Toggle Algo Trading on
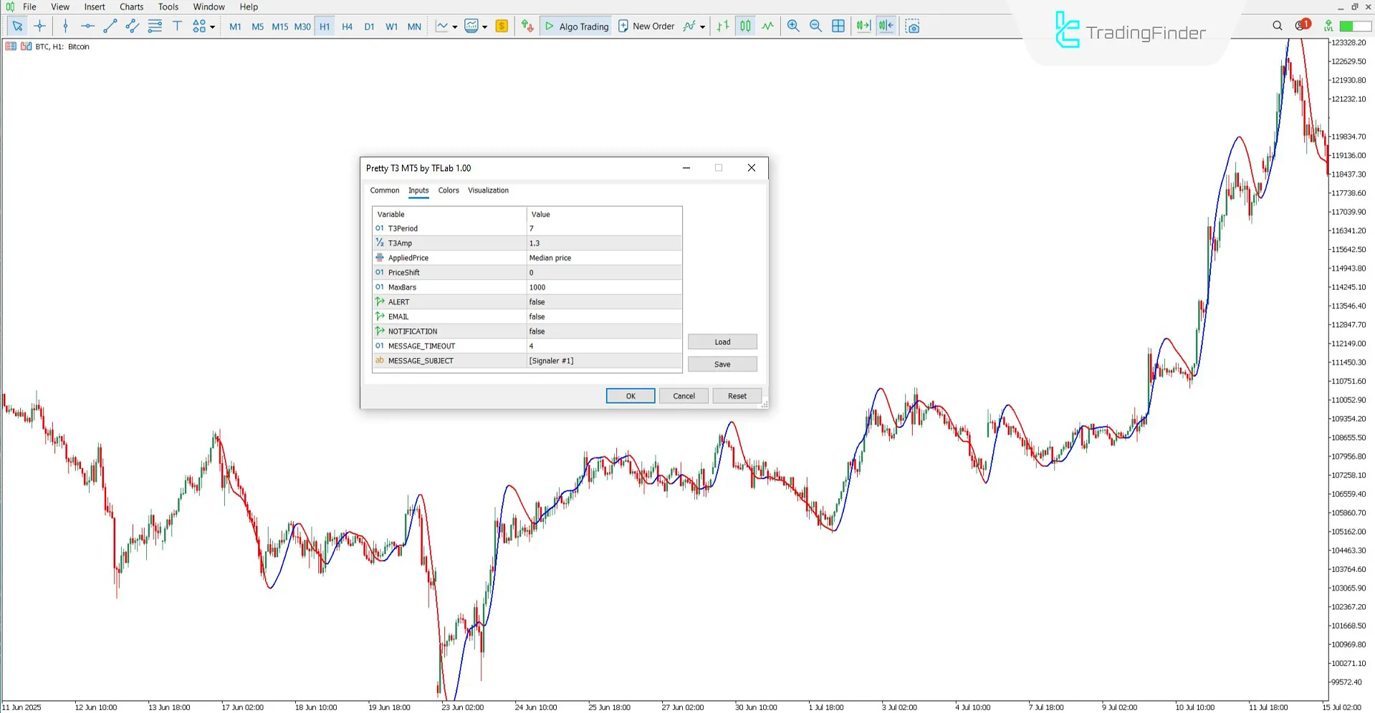Image resolution: width=1375 pixels, height=713 pixels. tap(575, 26)
